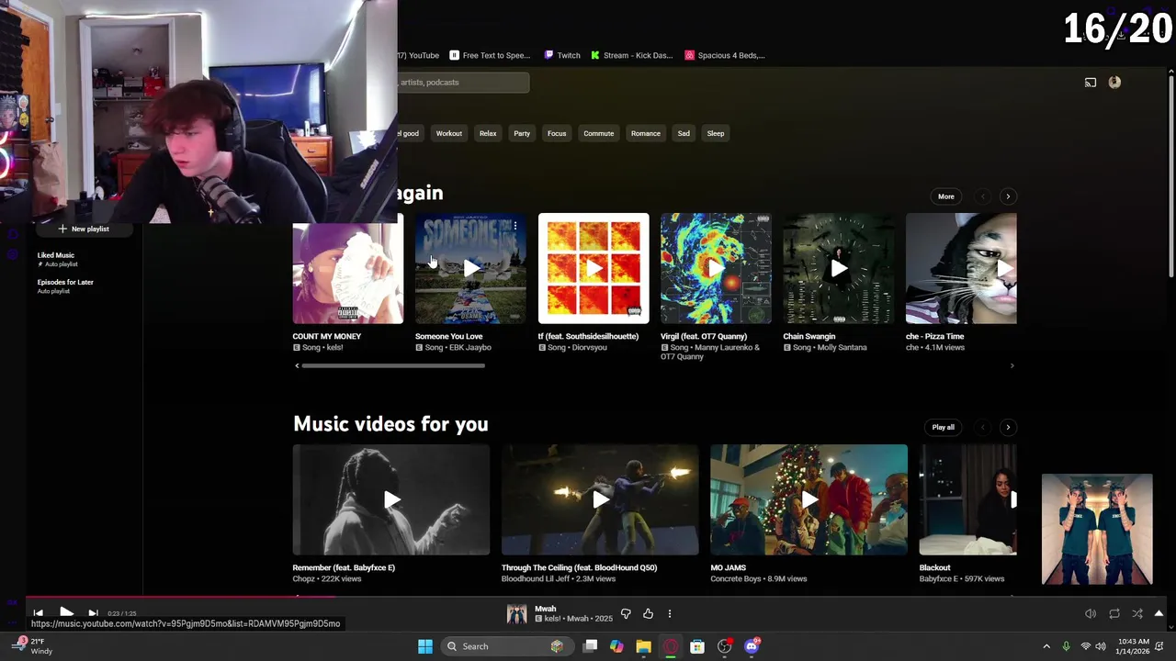The height and width of the screenshot is (661, 1176).
Task: Click the Molly Santana artist link
Action: [842, 348]
